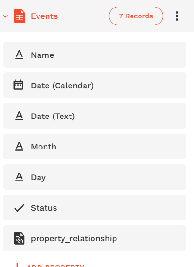Select the Status boolean property

pos(94,208)
